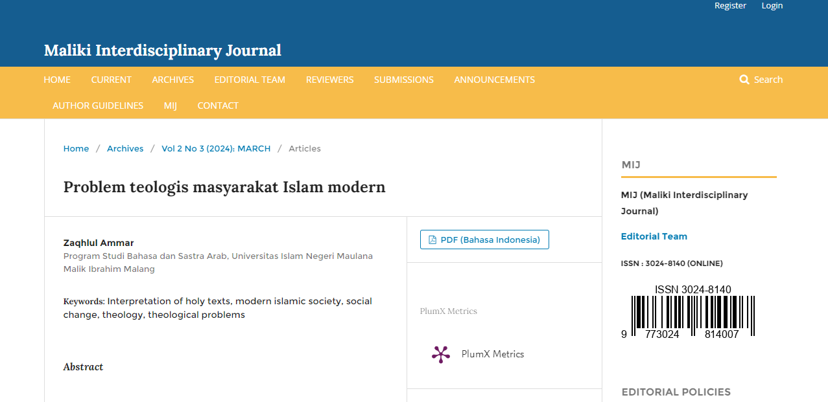
Task: Open the REVIEWERS menu item
Action: (x=329, y=80)
